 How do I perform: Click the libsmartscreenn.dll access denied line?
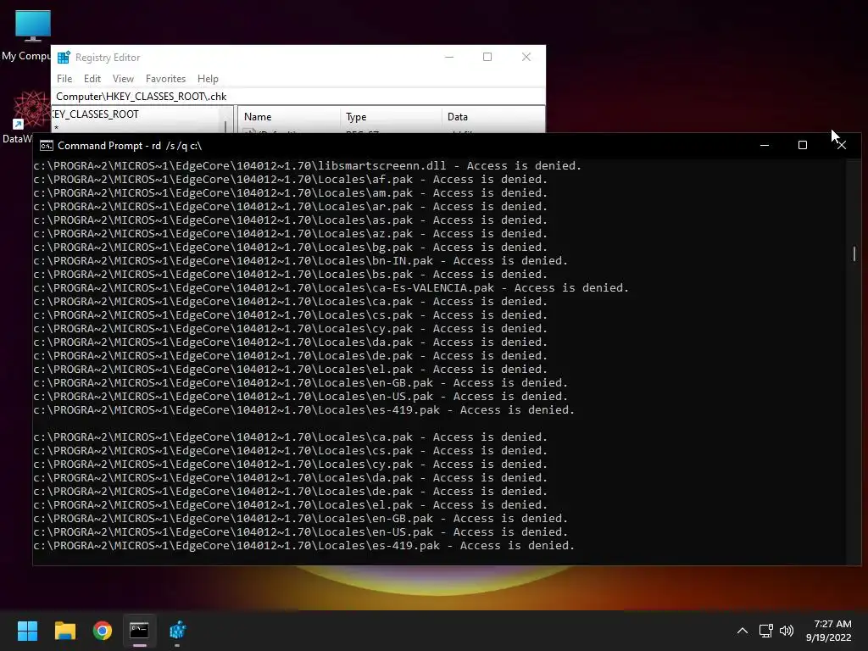tap(307, 165)
